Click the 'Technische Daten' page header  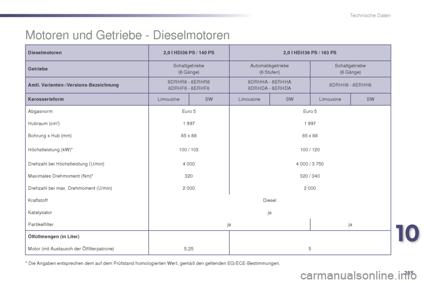[x=370, y=15]
